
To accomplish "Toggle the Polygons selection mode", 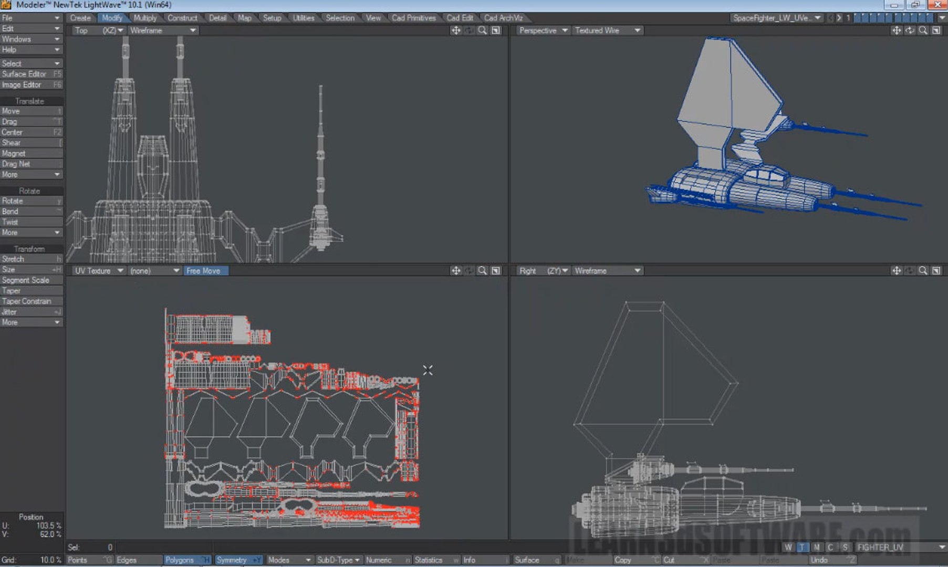I will 187,560.
